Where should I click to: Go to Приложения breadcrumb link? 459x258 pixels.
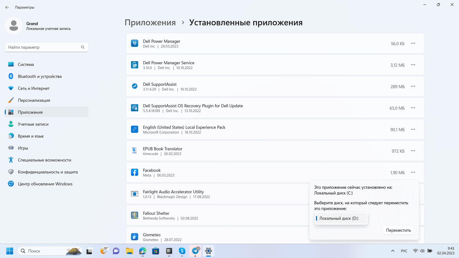150,22
